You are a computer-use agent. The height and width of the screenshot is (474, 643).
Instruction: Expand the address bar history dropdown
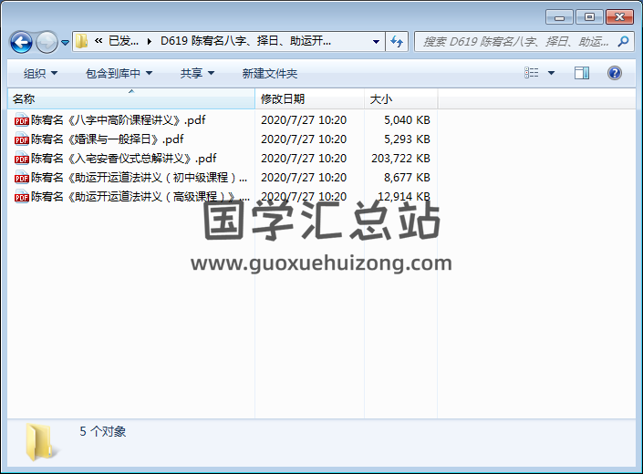[x=376, y=41]
